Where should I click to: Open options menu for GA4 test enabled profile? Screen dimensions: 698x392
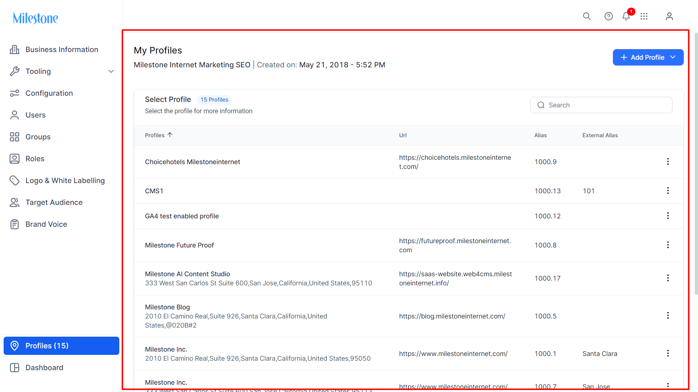coord(668,216)
